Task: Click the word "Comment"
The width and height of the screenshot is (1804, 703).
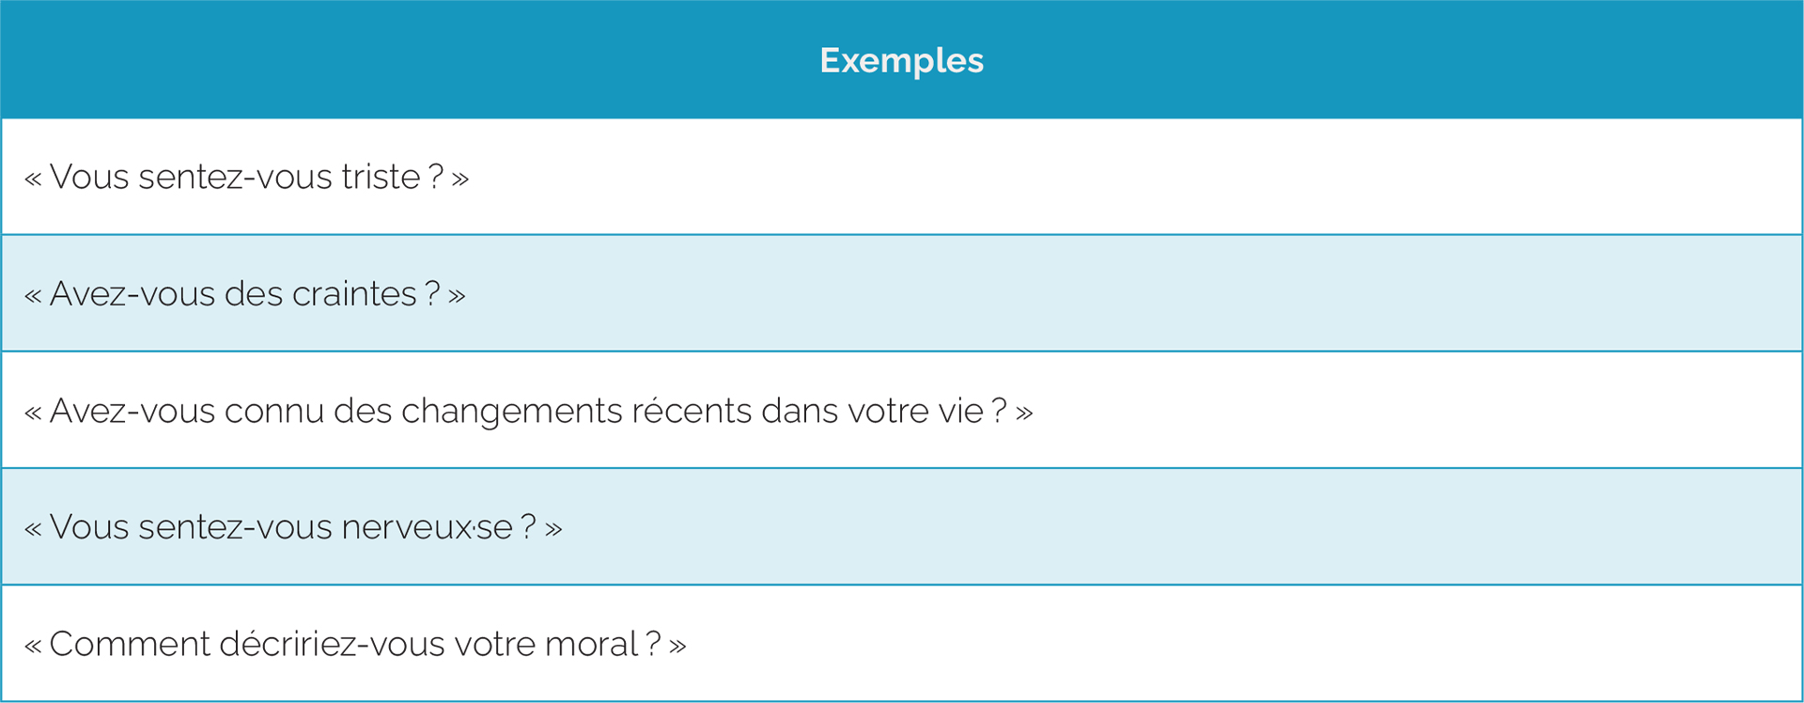Action: point(130,644)
